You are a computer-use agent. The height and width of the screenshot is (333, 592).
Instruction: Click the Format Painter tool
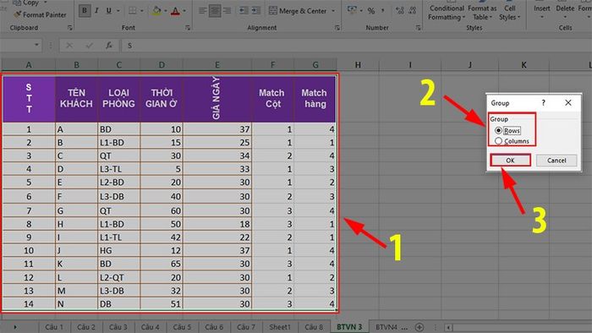(x=40, y=14)
